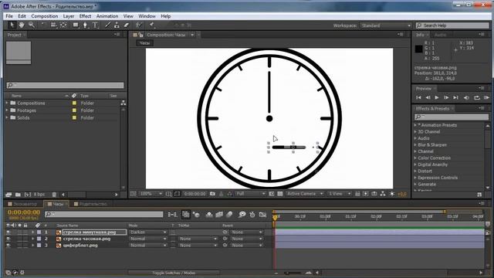Toggle Preserve Transparency box for layer 3
The width and height of the screenshot is (494, 278).
[x=173, y=246]
